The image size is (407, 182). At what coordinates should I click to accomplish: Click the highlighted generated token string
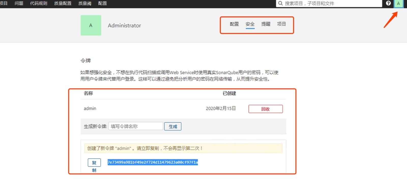point(153,162)
